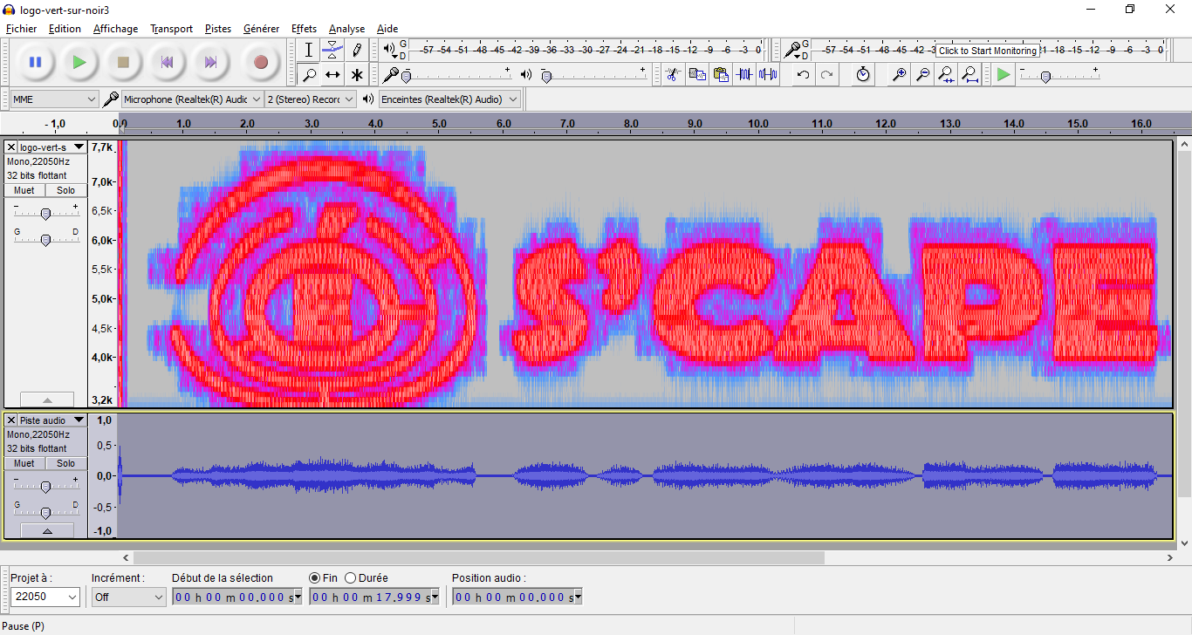The height and width of the screenshot is (635, 1192).
Task: Skip to the start of the project
Action: 167,62
